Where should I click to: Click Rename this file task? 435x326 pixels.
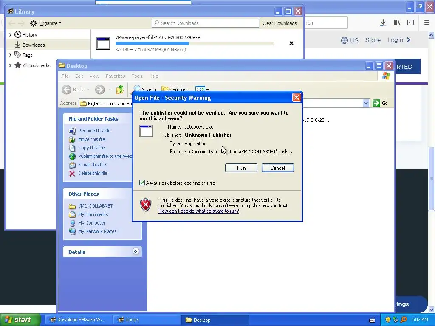click(x=94, y=131)
